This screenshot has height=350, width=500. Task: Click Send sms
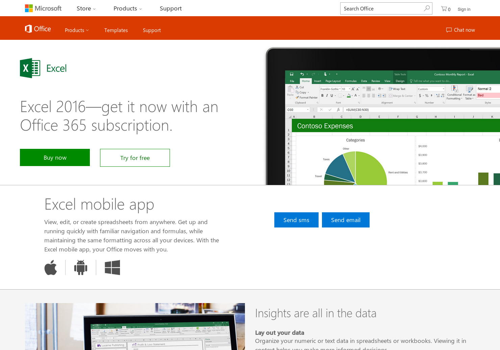click(296, 220)
